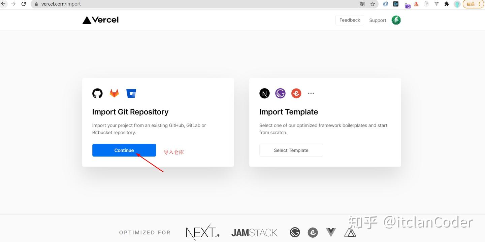This screenshot has width=485, height=242.
Task: Open the Vue devtools extension icon
Action: point(437,4)
